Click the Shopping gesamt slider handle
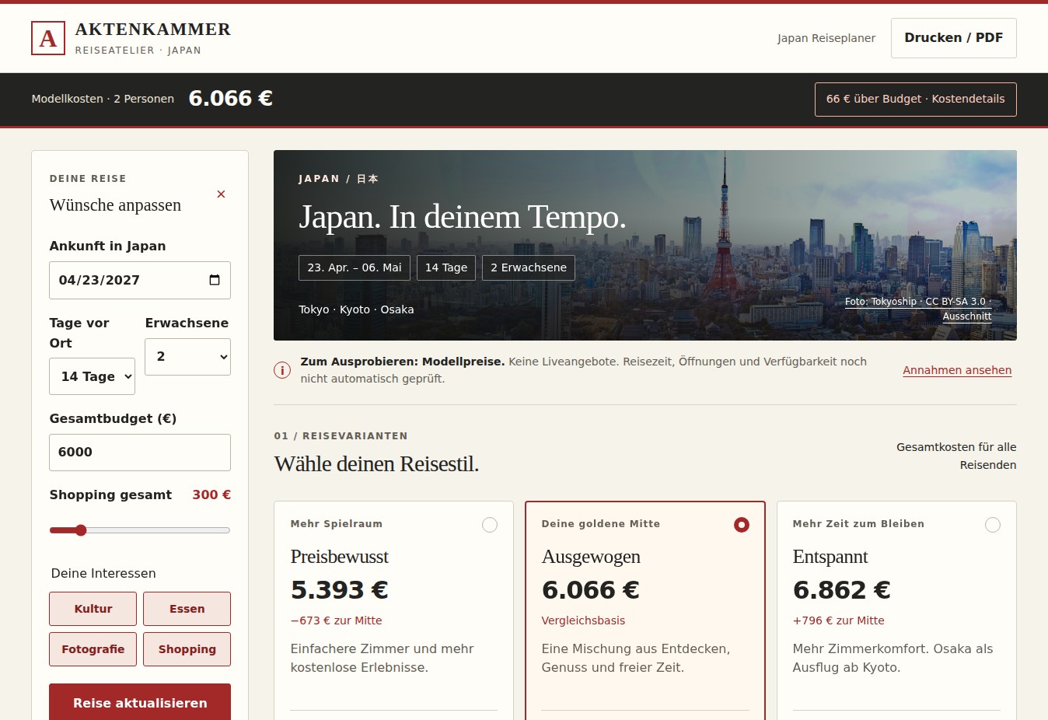 point(81,530)
